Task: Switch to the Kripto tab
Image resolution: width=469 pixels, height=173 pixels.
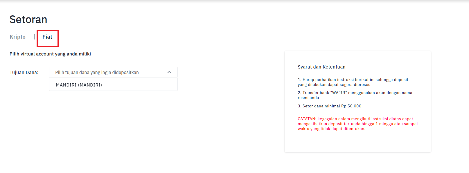Action: 17,37
